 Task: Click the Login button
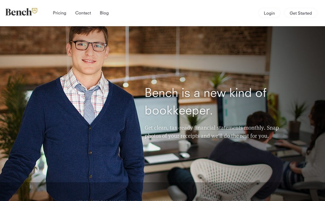[269, 13]
